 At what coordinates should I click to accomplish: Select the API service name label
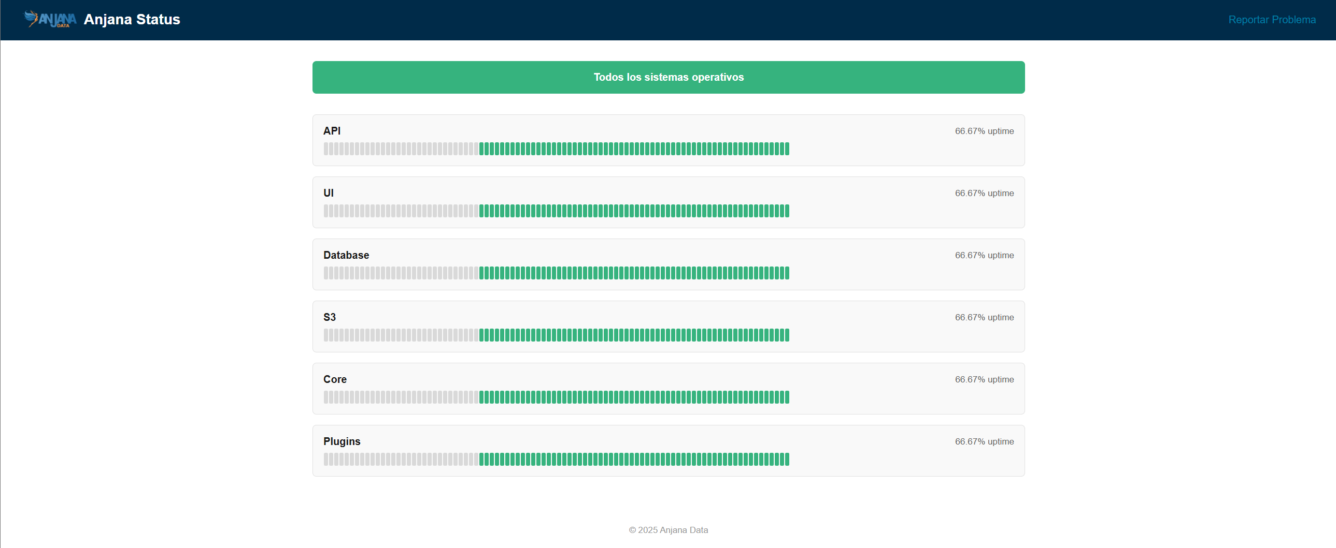coord(331,131)
